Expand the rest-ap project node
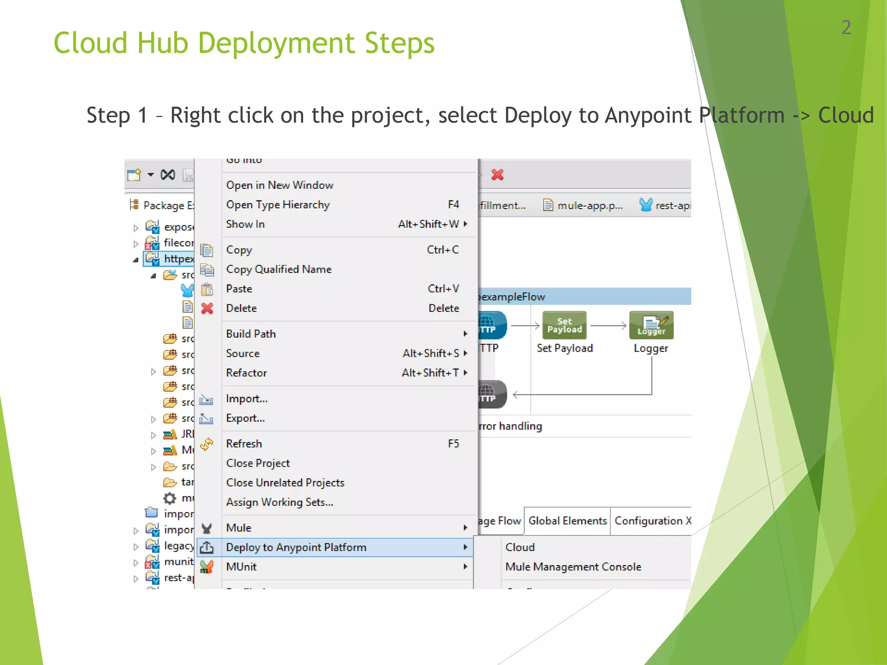887x665 pixels. [x=136, y=579]
